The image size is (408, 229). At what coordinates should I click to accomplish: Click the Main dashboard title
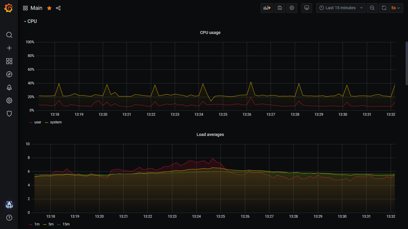pyautogui.click(x=36, y=8)
